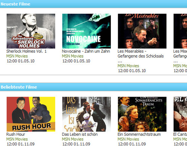Select the fully visible Les Miserables poster thumbnail
The image size is (187, 152).
pos(142,31)
